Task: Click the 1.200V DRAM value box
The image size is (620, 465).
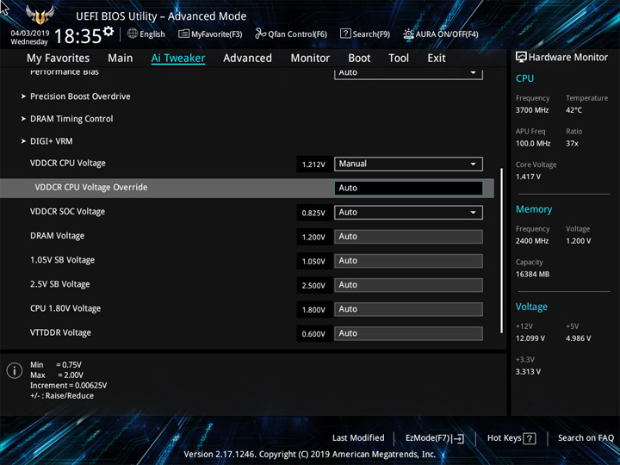Action: (x=314, y=238)
